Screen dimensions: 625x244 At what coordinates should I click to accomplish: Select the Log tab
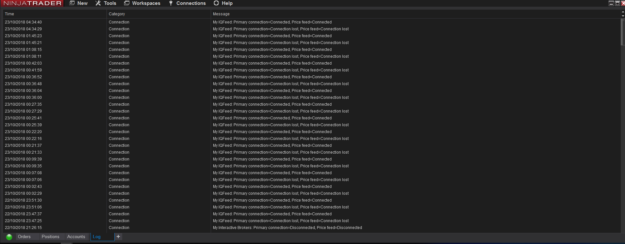[x=103, y=237]
